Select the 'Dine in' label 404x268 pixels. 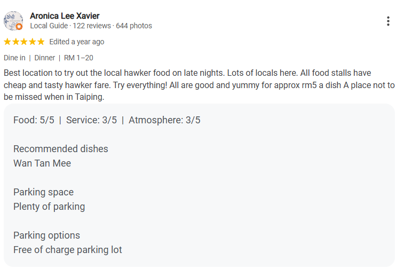pyautogui.click(x=14, y=58)
